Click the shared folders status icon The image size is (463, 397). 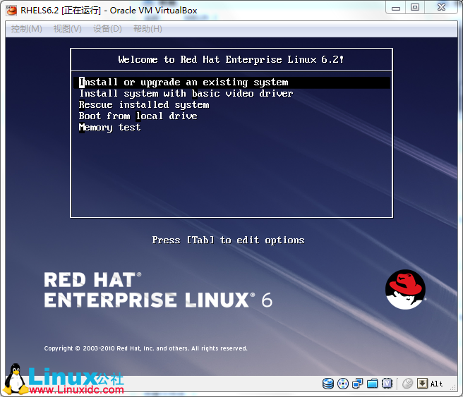click(x=373, y=384)
